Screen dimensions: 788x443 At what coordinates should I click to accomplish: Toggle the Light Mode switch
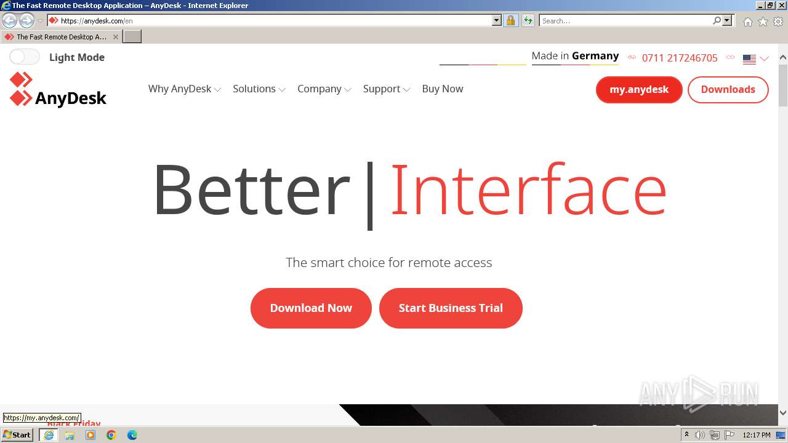tap(25, 57)
